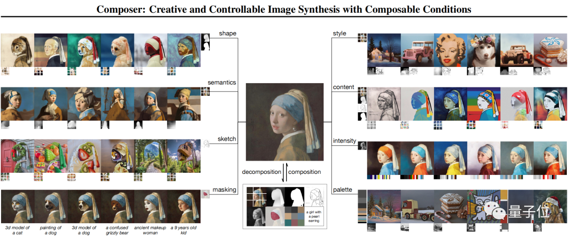
Task: Click the "sketch" condition label
Action: click(x=227, y=139)
